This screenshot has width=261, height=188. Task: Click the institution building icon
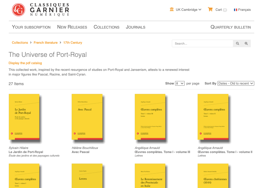[x=172, y=9]
